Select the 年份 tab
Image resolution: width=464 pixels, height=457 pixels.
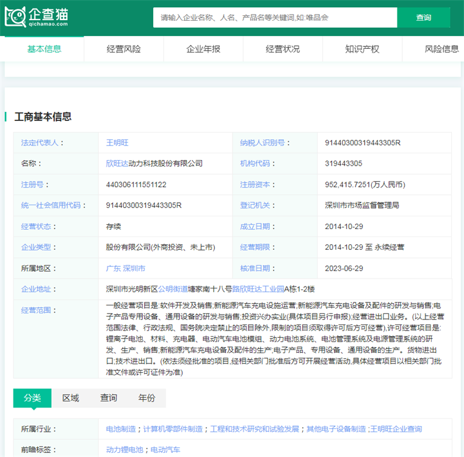click(x=147, y=398)
